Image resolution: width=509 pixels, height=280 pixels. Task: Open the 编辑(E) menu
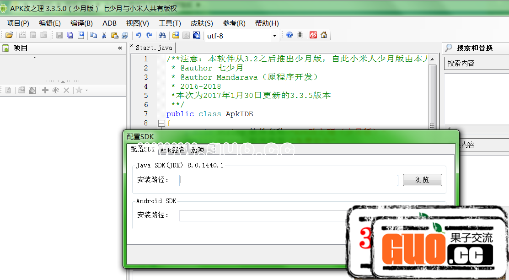point(50,23)
